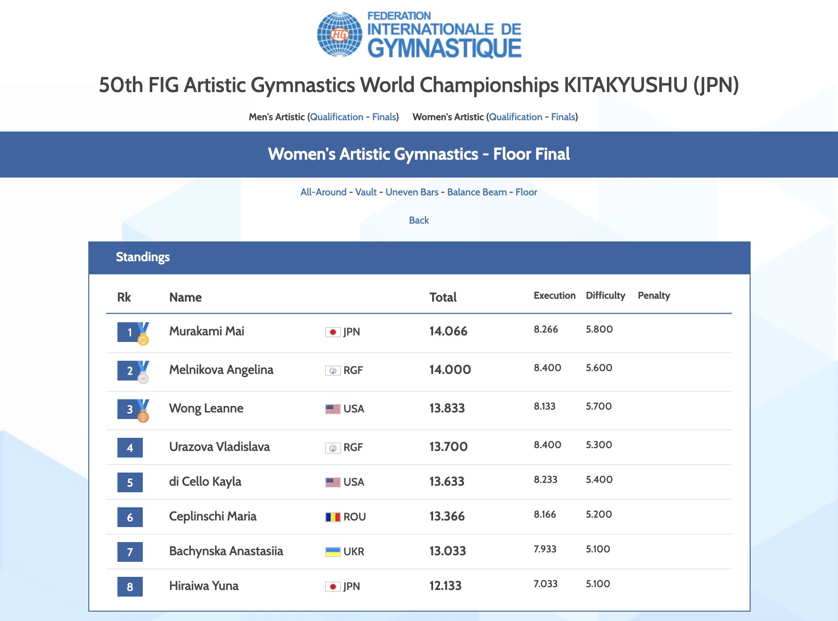The height and width of the screenshot is (621, 838).
Task: Click execution score 8.266
Action: [546, 329]
